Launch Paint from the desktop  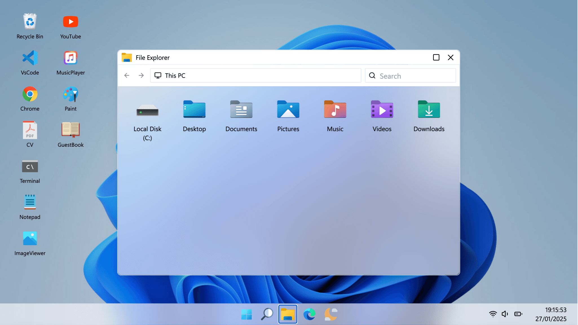[x=70, y=94]
